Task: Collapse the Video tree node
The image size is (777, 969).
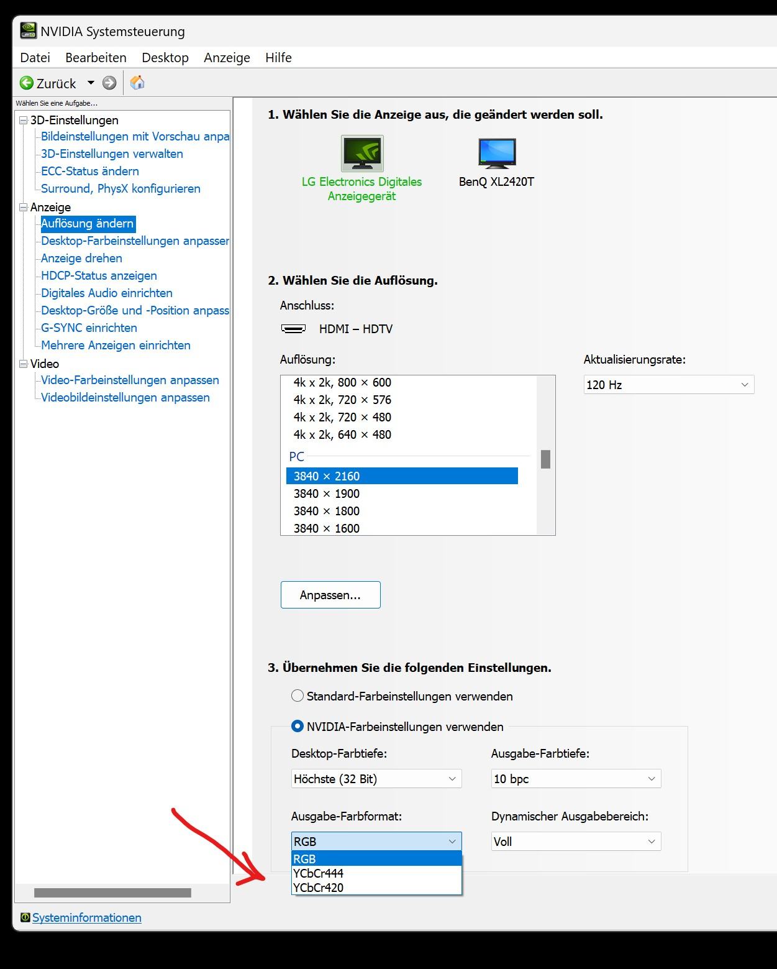Action: pyautogui.click(x=24, y=364)
